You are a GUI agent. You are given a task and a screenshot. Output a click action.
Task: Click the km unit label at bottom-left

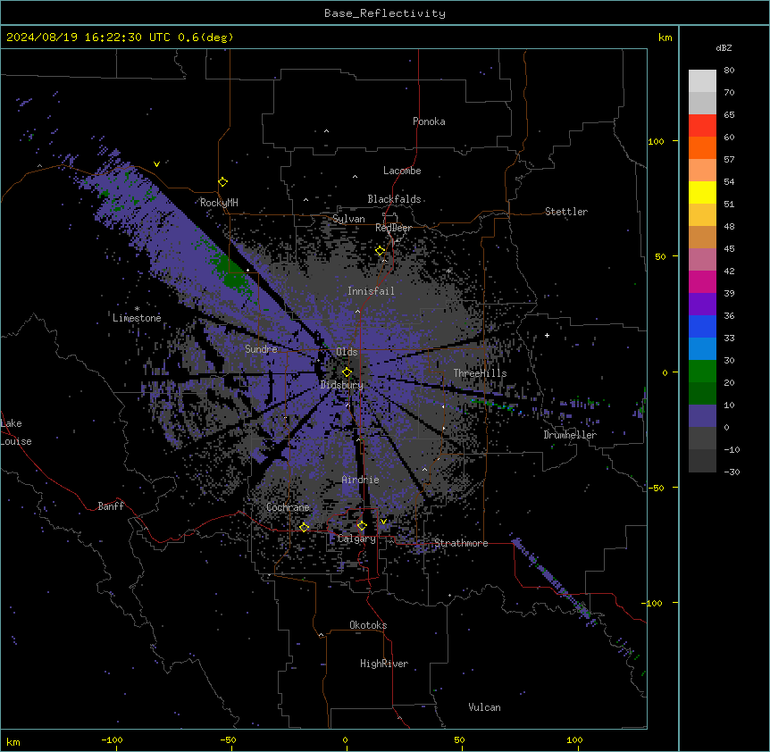click(13, 741)
